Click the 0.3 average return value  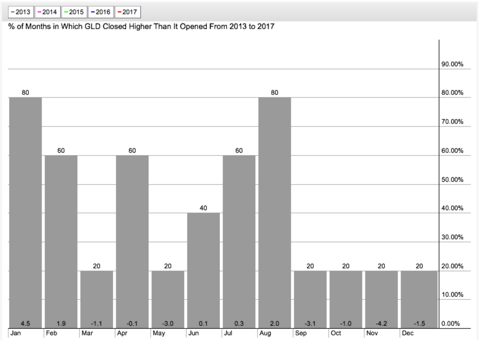(x=239, y=324)
